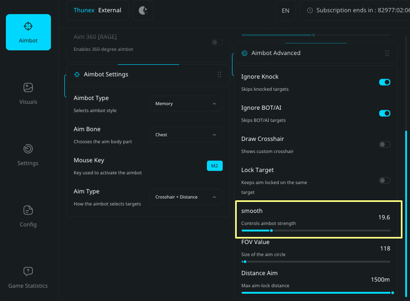Disable the Ignore Knock toggle
410x301 pixels.
384,82
